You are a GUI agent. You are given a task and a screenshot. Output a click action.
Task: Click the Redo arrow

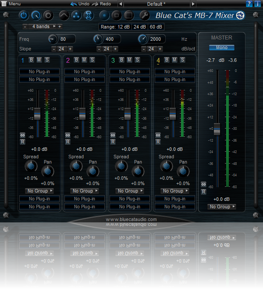pyautogui.click(x=95, y=4)
